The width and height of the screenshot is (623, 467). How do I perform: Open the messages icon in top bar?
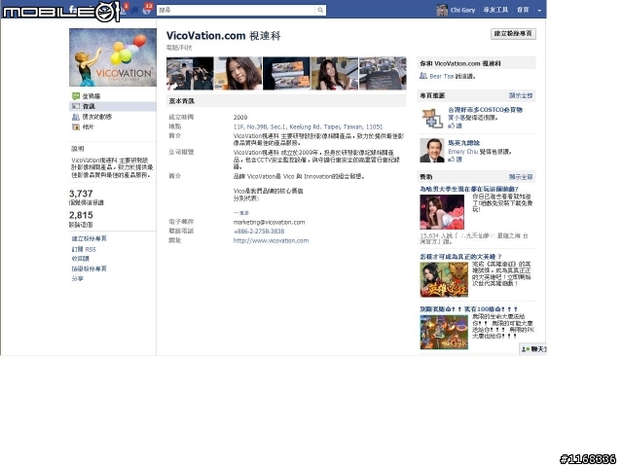134,11
